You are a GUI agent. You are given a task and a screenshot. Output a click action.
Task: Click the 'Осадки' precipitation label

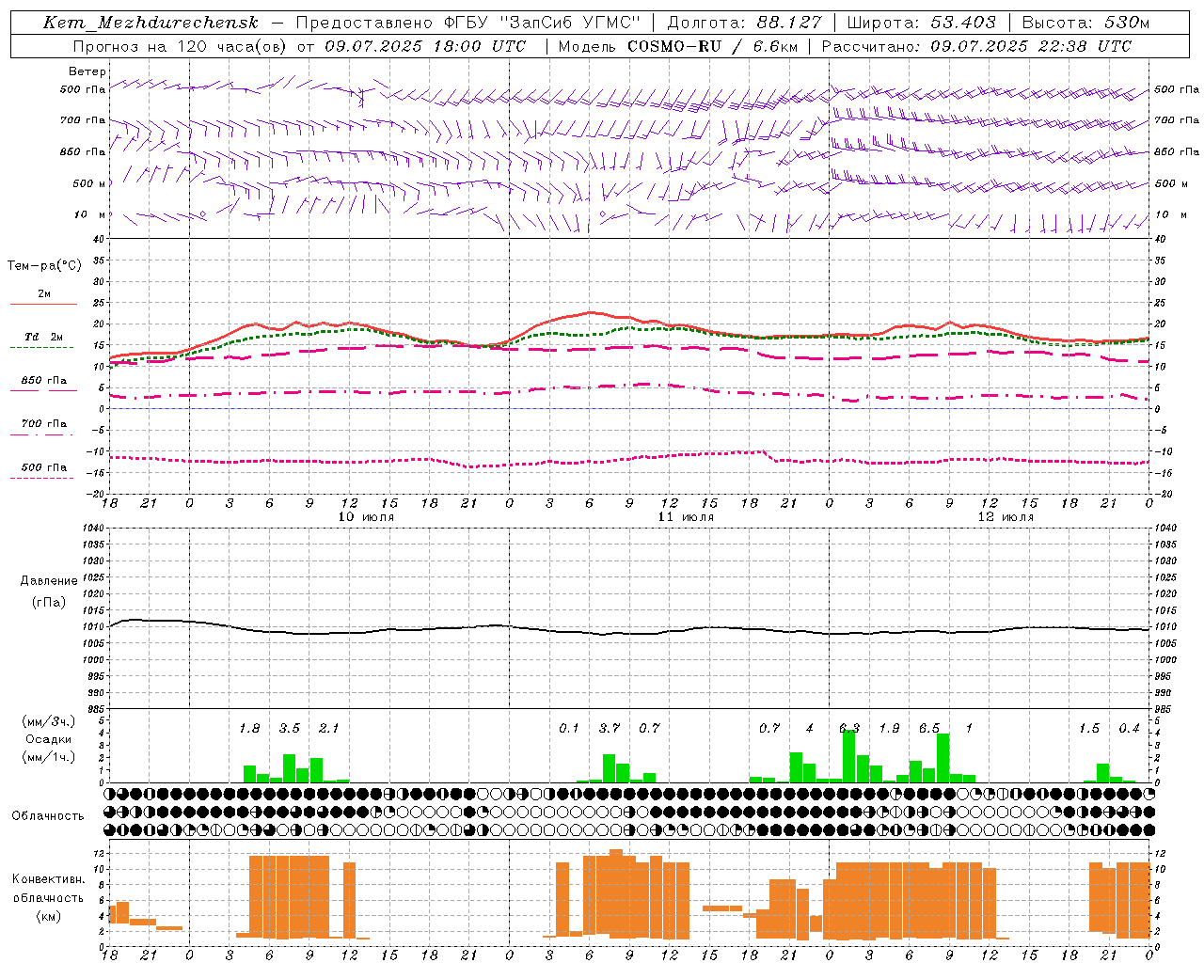click(49, 739)
